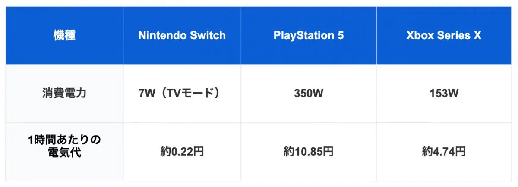Click the 機種 header cell
The image size is (518, 187).
[x=64, y=35]
